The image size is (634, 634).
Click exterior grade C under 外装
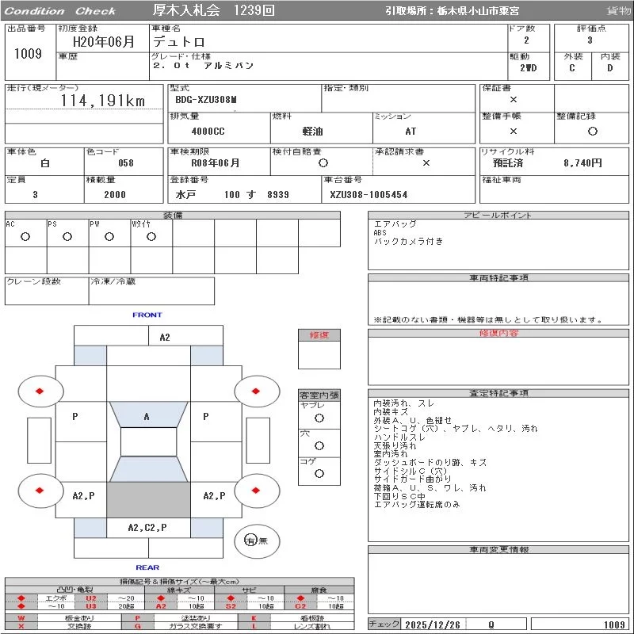tap(571, 67)
